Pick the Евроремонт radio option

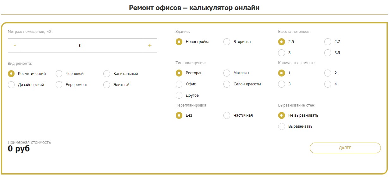59,85
